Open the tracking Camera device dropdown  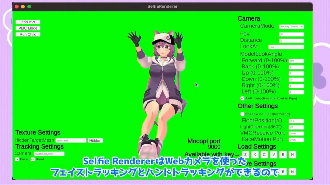(x=49, y=154)
